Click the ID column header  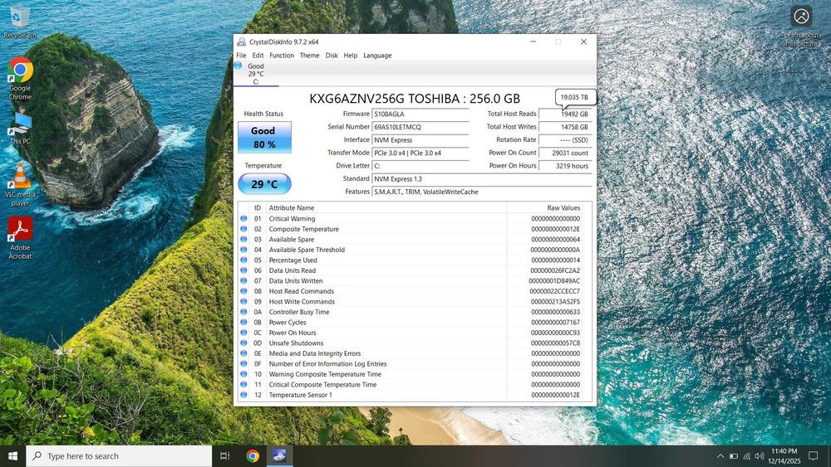coord(258,208)
